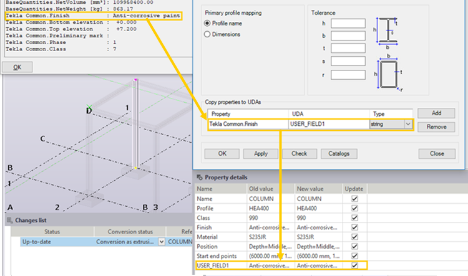Image resolution: width=468 pixels, height=276 pixels.
Task: Select the Profile name radio button
Action: click(x=208, y=23)
